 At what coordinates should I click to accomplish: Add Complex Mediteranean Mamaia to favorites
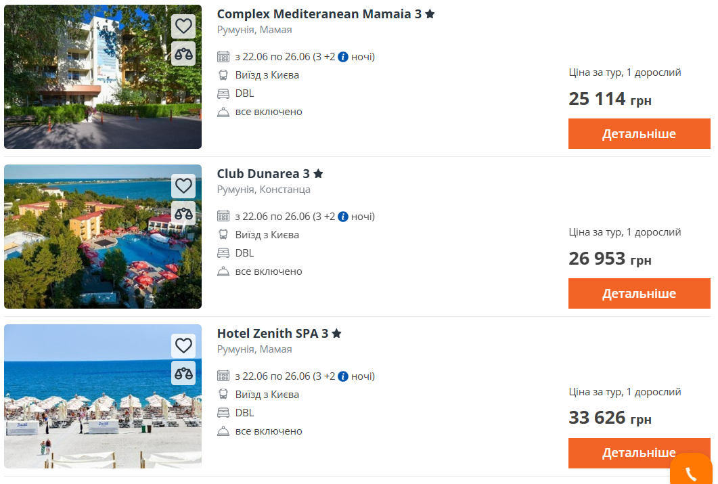(x=183, y=26)
